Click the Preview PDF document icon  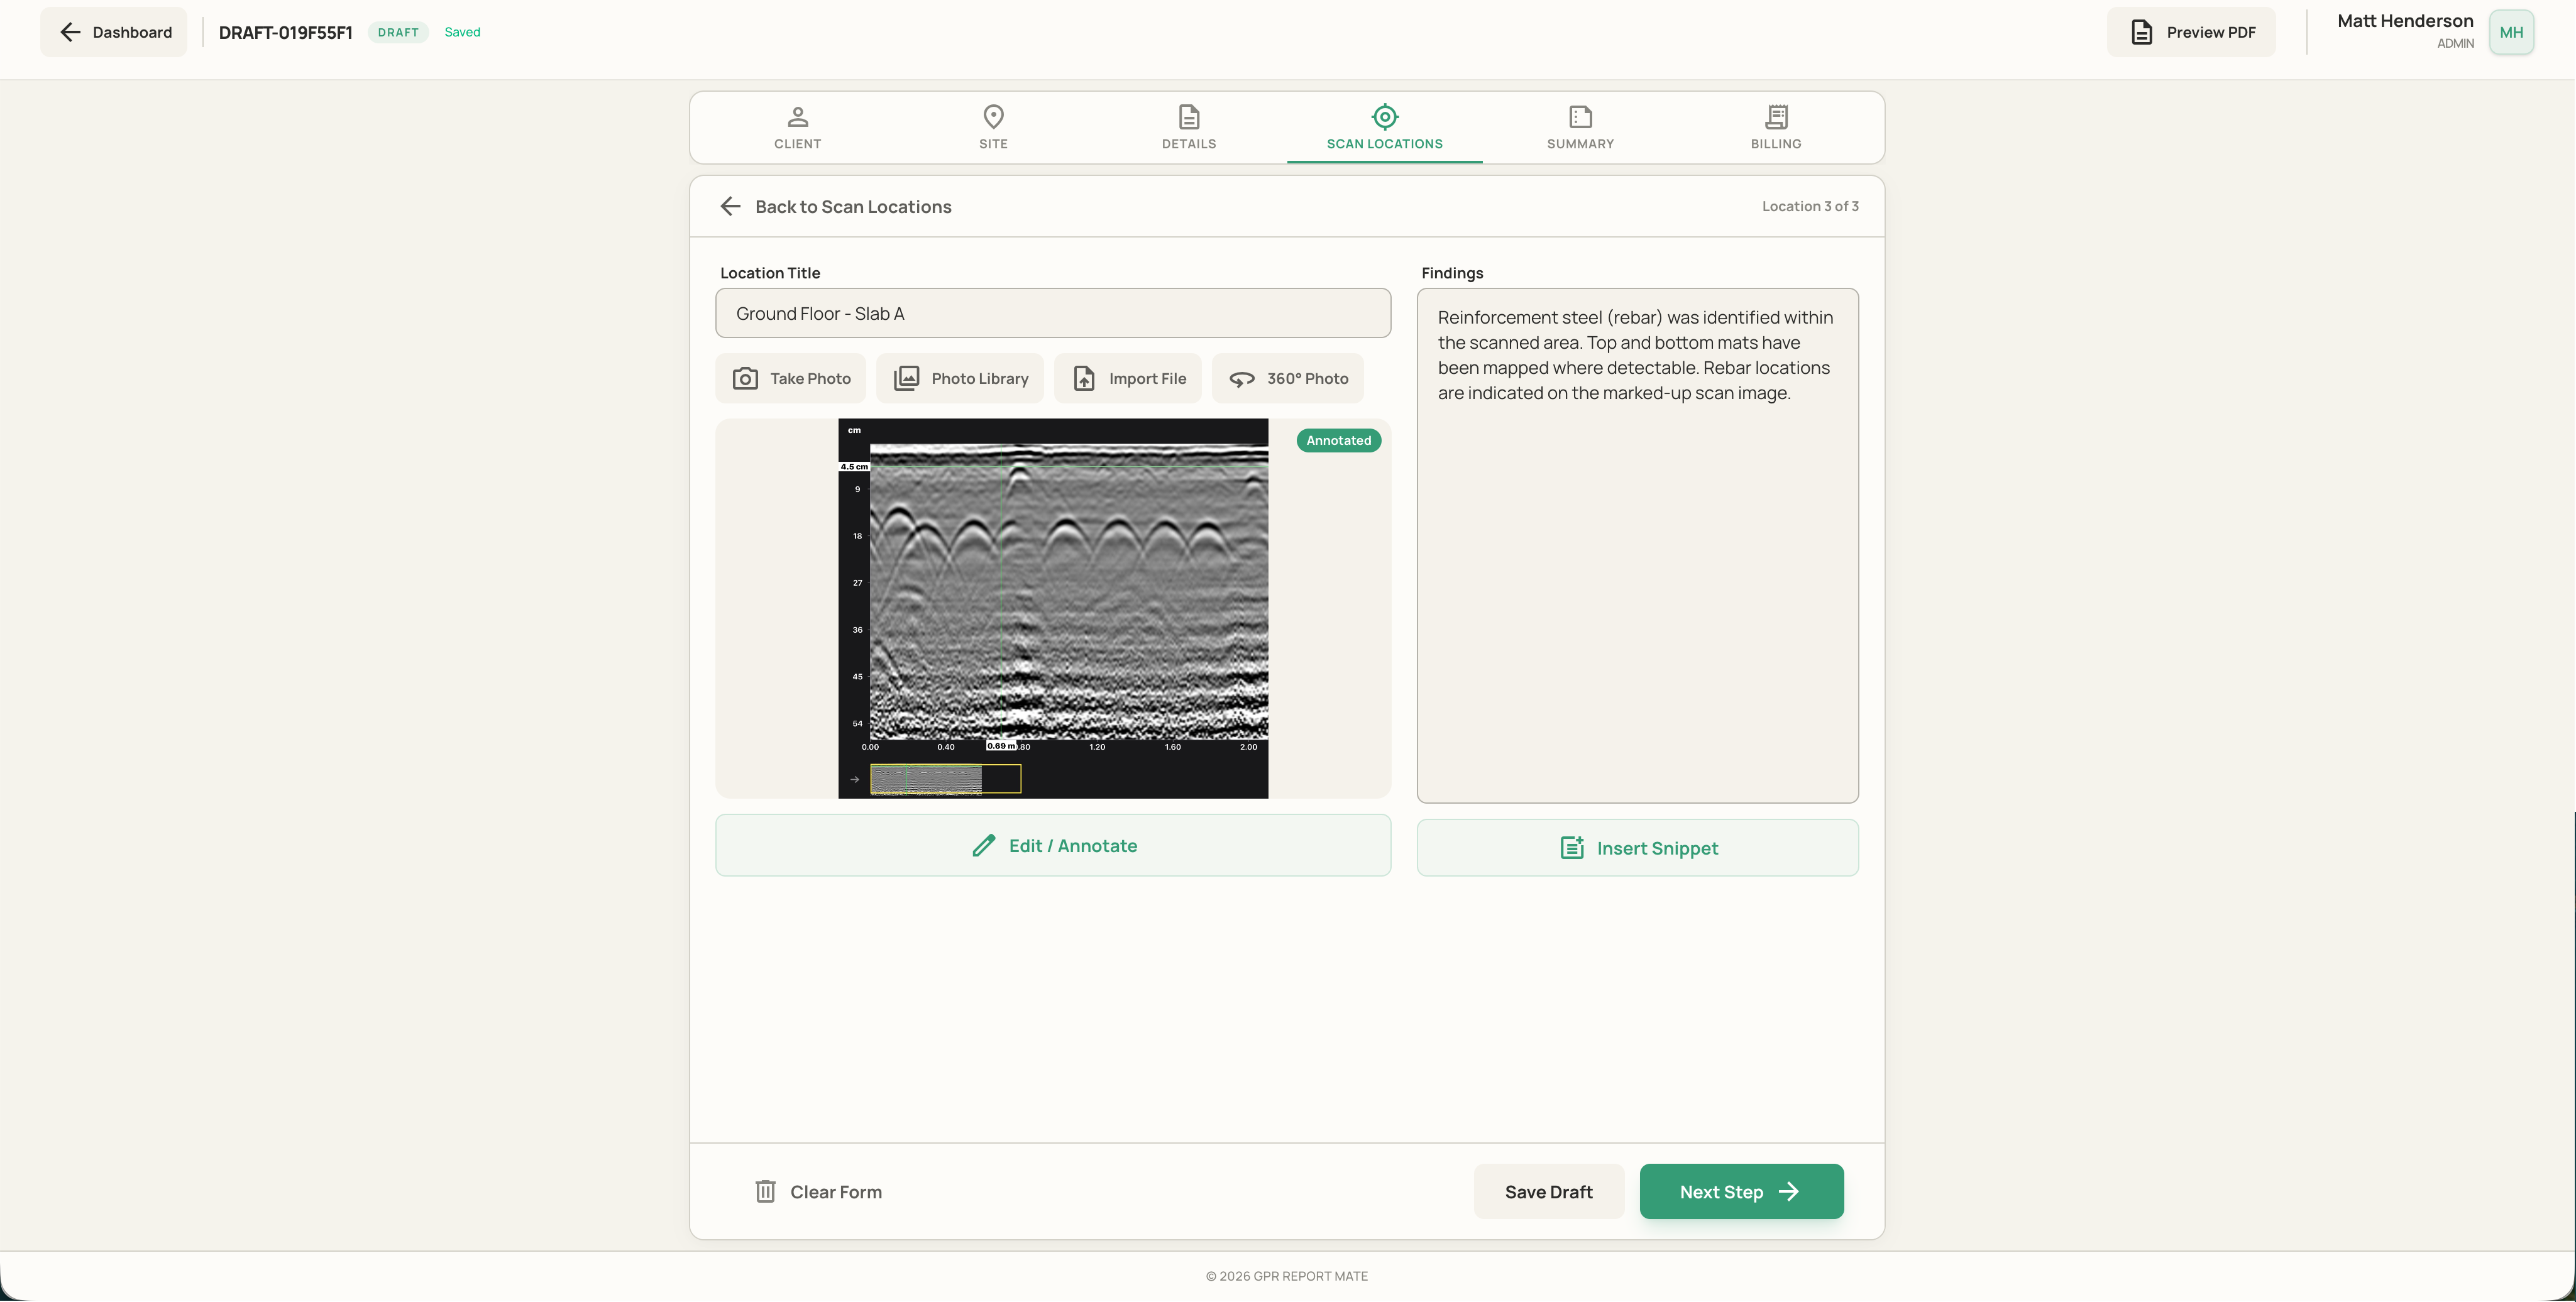2141,32
